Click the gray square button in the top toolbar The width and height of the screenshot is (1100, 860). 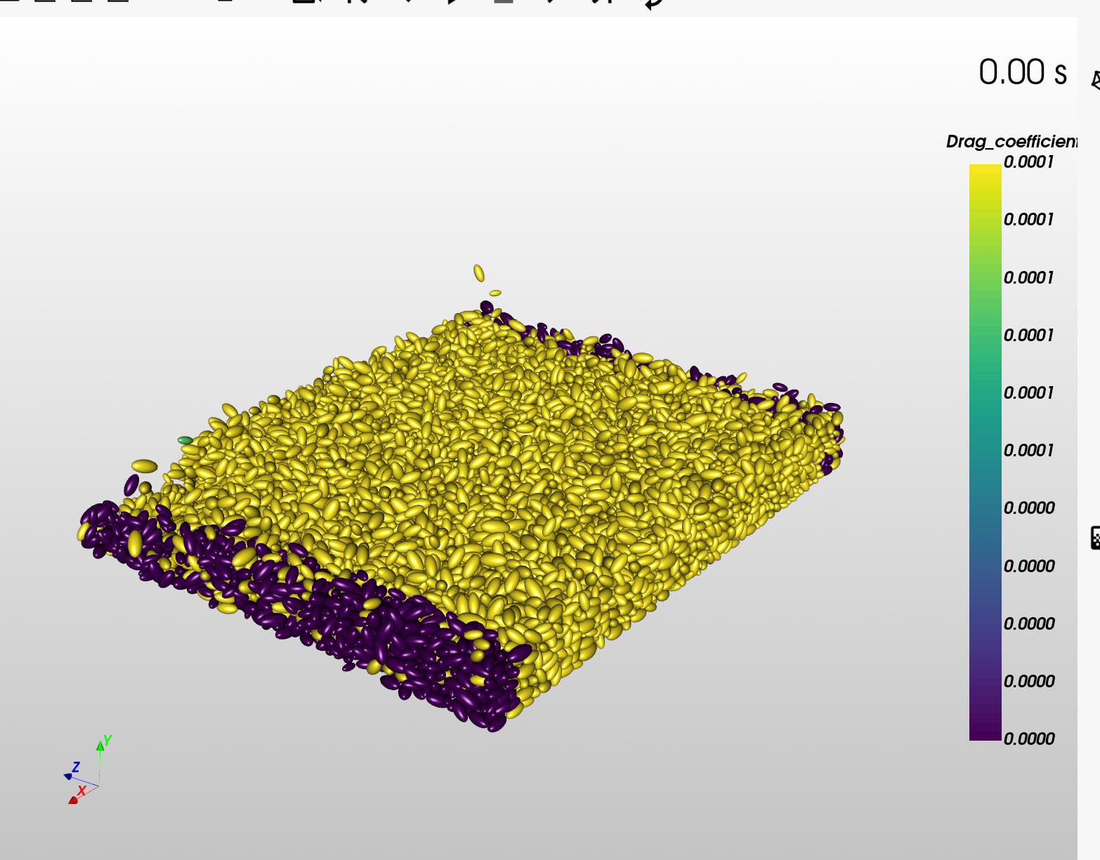(x=504, y=2)
